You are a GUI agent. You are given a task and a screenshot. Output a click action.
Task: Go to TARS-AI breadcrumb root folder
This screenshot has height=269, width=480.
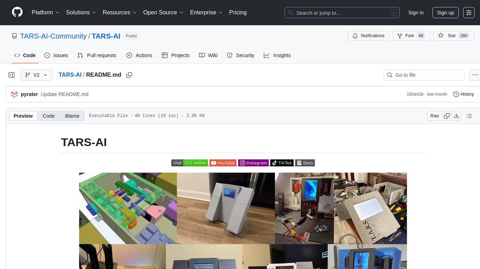70,75
